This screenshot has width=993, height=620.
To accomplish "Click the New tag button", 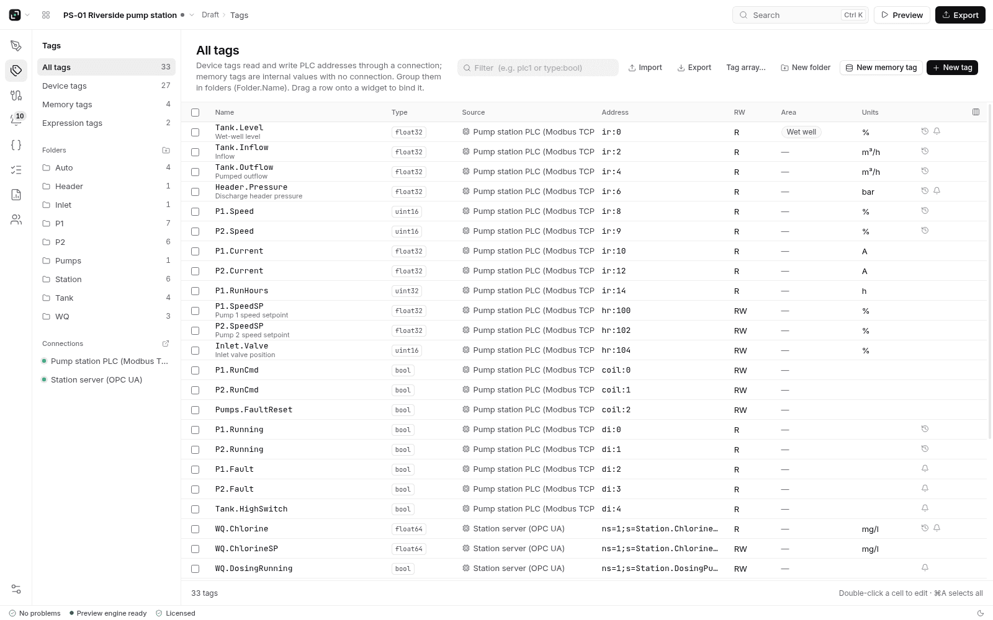I will 952,68.
